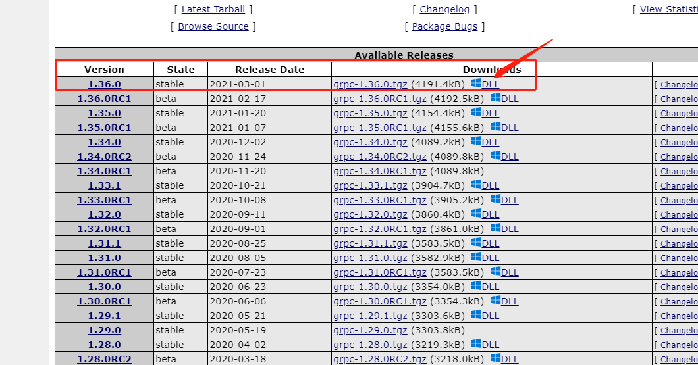Click the Windows DLL icon for grpc-1.36.0
The width and height of the screenshot is (698, 365).
click(x=476, y=83)
